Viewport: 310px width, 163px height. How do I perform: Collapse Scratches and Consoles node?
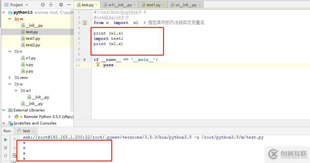(x=3, y=123)
